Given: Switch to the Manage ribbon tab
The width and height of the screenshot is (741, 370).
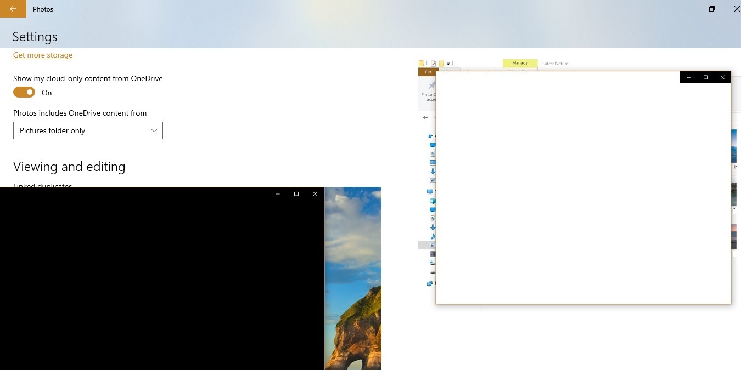Looking at the screenshot, I should tap(519, 63).
